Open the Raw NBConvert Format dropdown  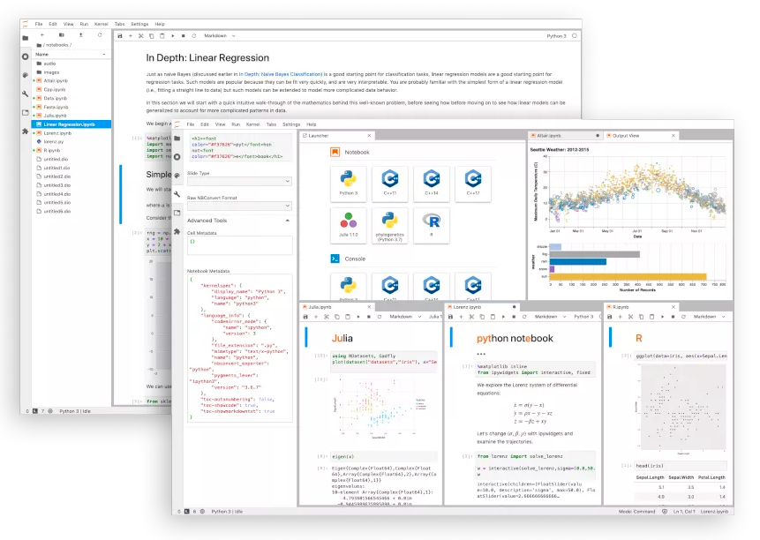(239, 206)
